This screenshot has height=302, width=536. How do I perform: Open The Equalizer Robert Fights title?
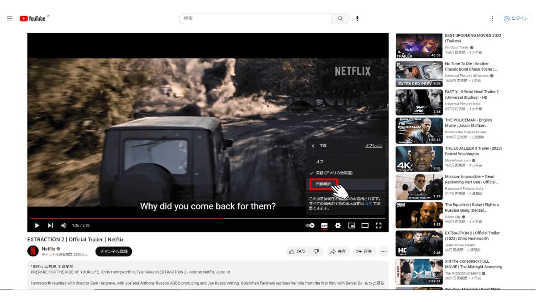472,208
